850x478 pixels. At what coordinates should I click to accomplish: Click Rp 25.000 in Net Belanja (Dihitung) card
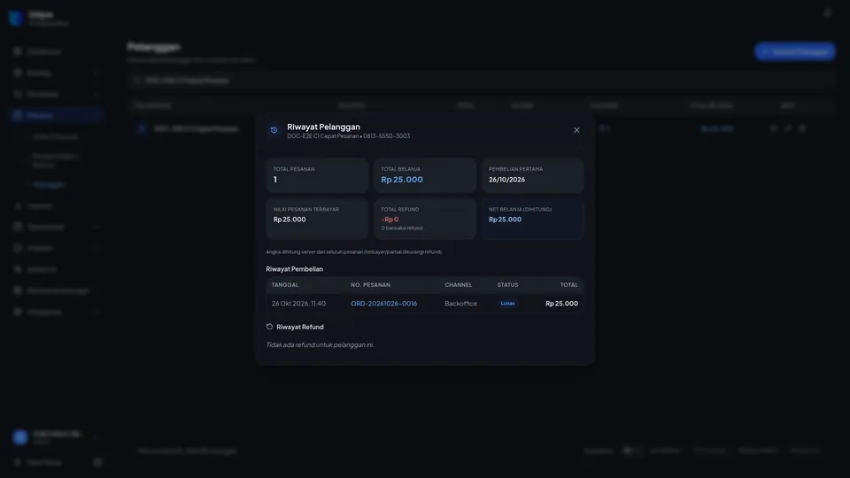point(505,220)
